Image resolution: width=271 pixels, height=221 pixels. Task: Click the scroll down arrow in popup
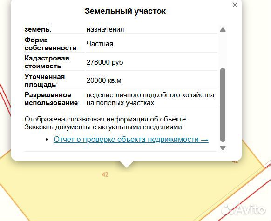[223, 148]
